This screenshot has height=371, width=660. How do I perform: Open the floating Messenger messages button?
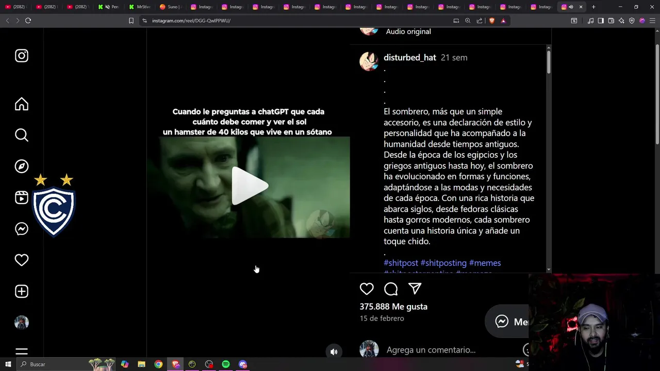pos(508,322)
